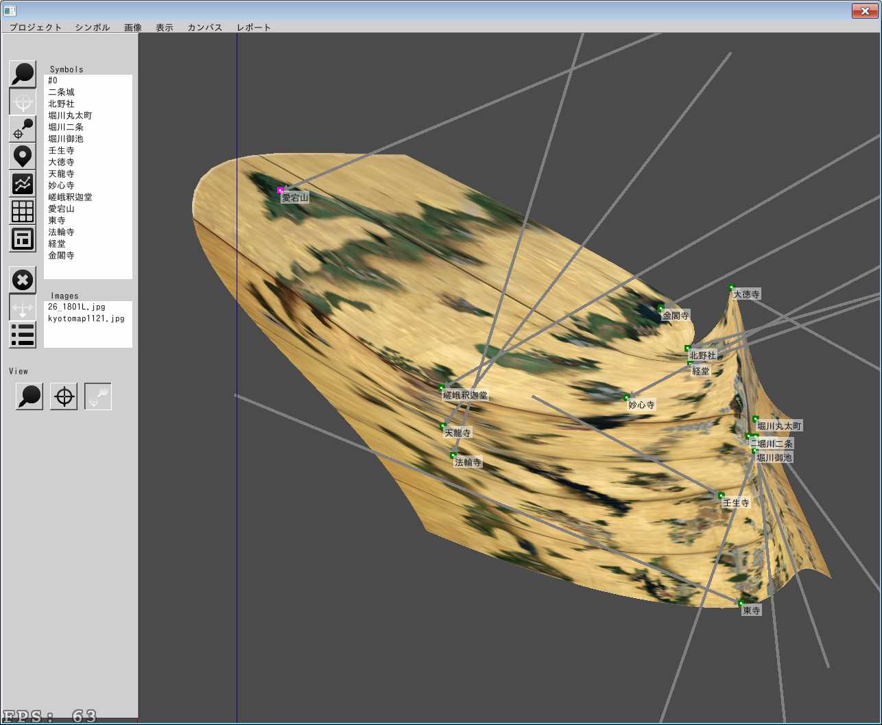Screen dimensions: 882x725
Task: Click the View section magnifier icon
Action: point(29,396)
